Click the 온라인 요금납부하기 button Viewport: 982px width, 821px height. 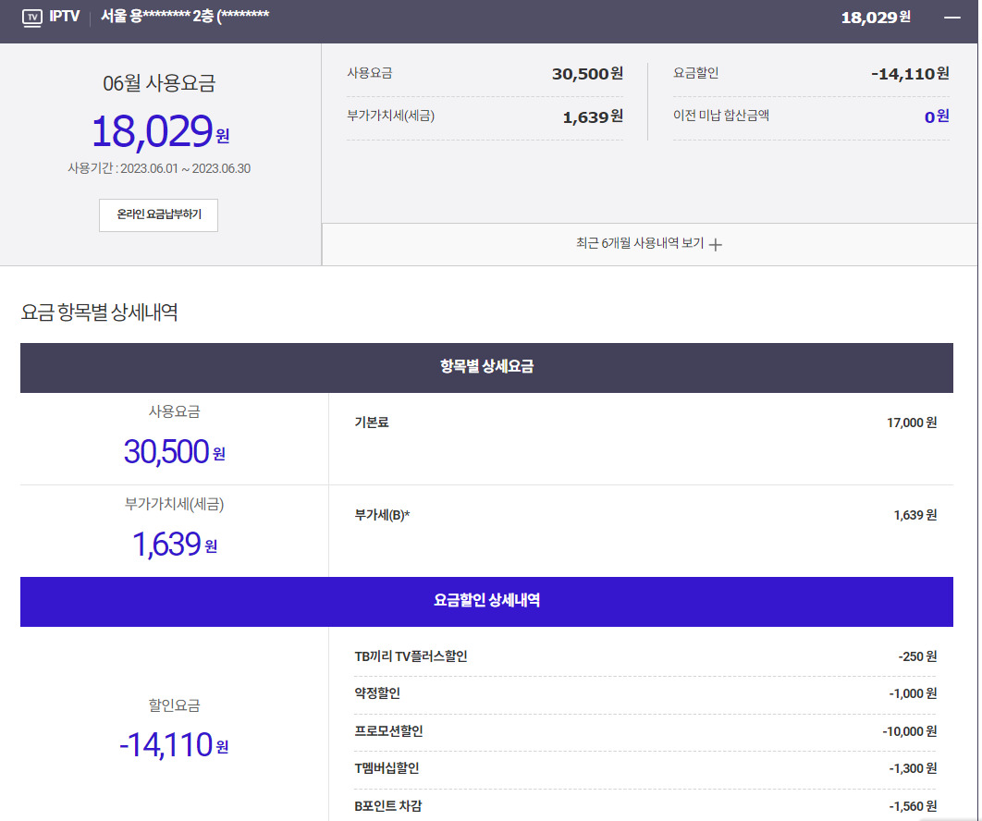point(158,214)
